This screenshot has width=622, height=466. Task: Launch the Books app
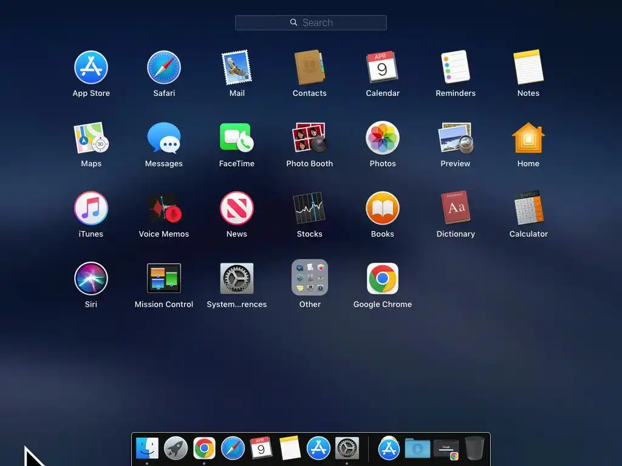tap(383, 208)
